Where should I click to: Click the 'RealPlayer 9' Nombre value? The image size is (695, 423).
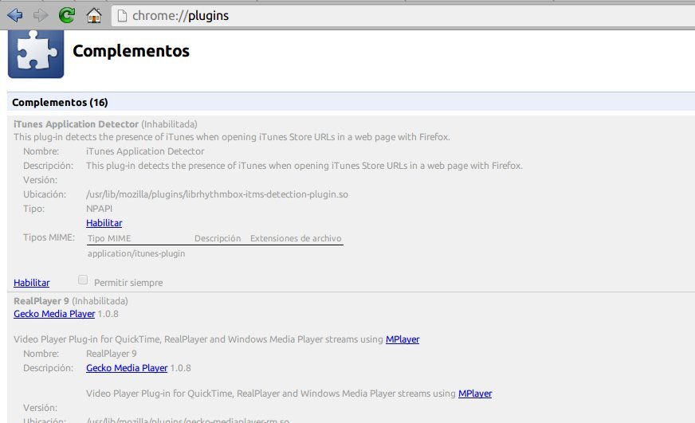point(112,354)
